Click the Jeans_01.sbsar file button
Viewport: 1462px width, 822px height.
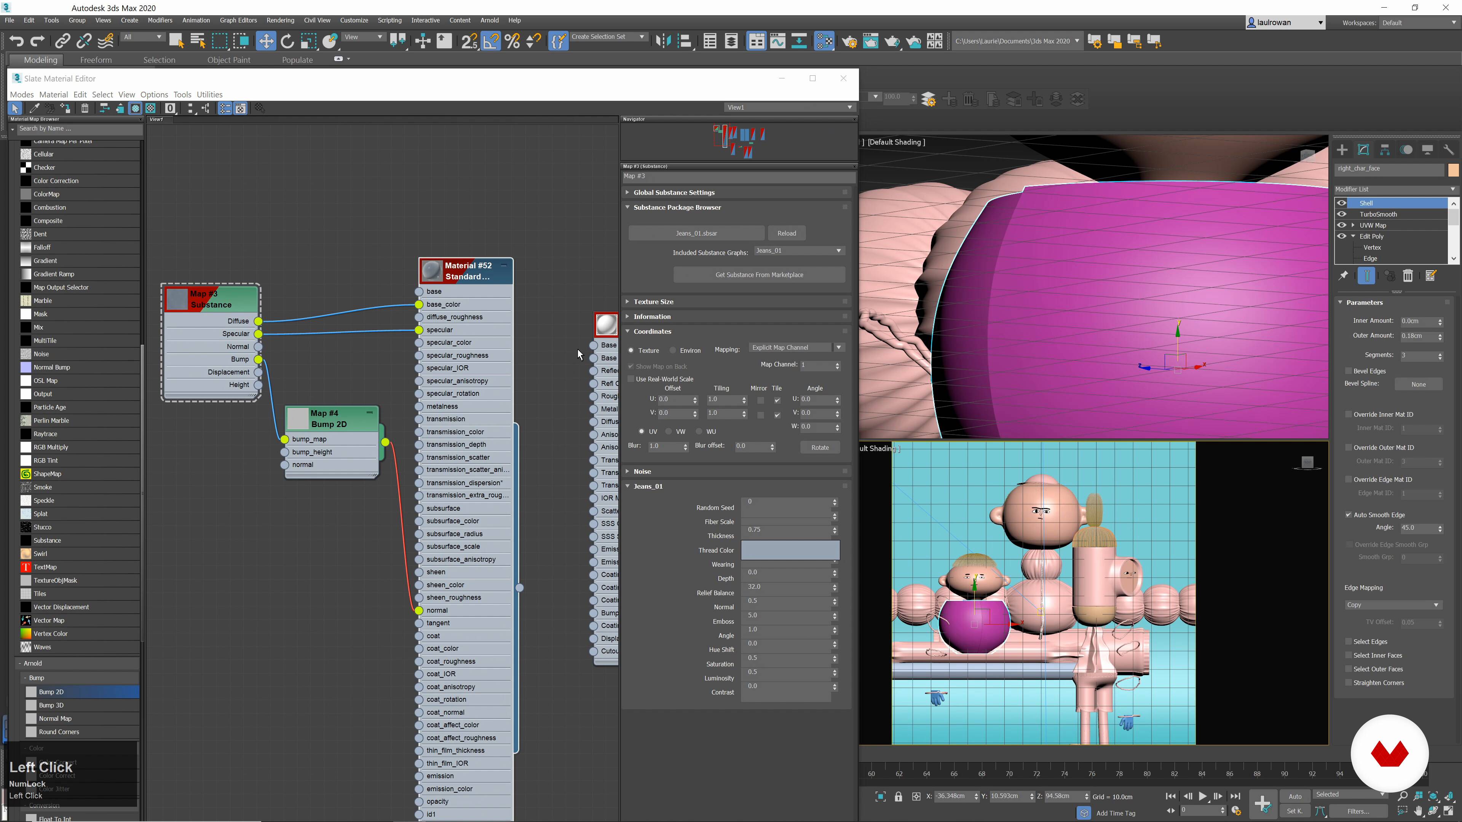(696, 233)
